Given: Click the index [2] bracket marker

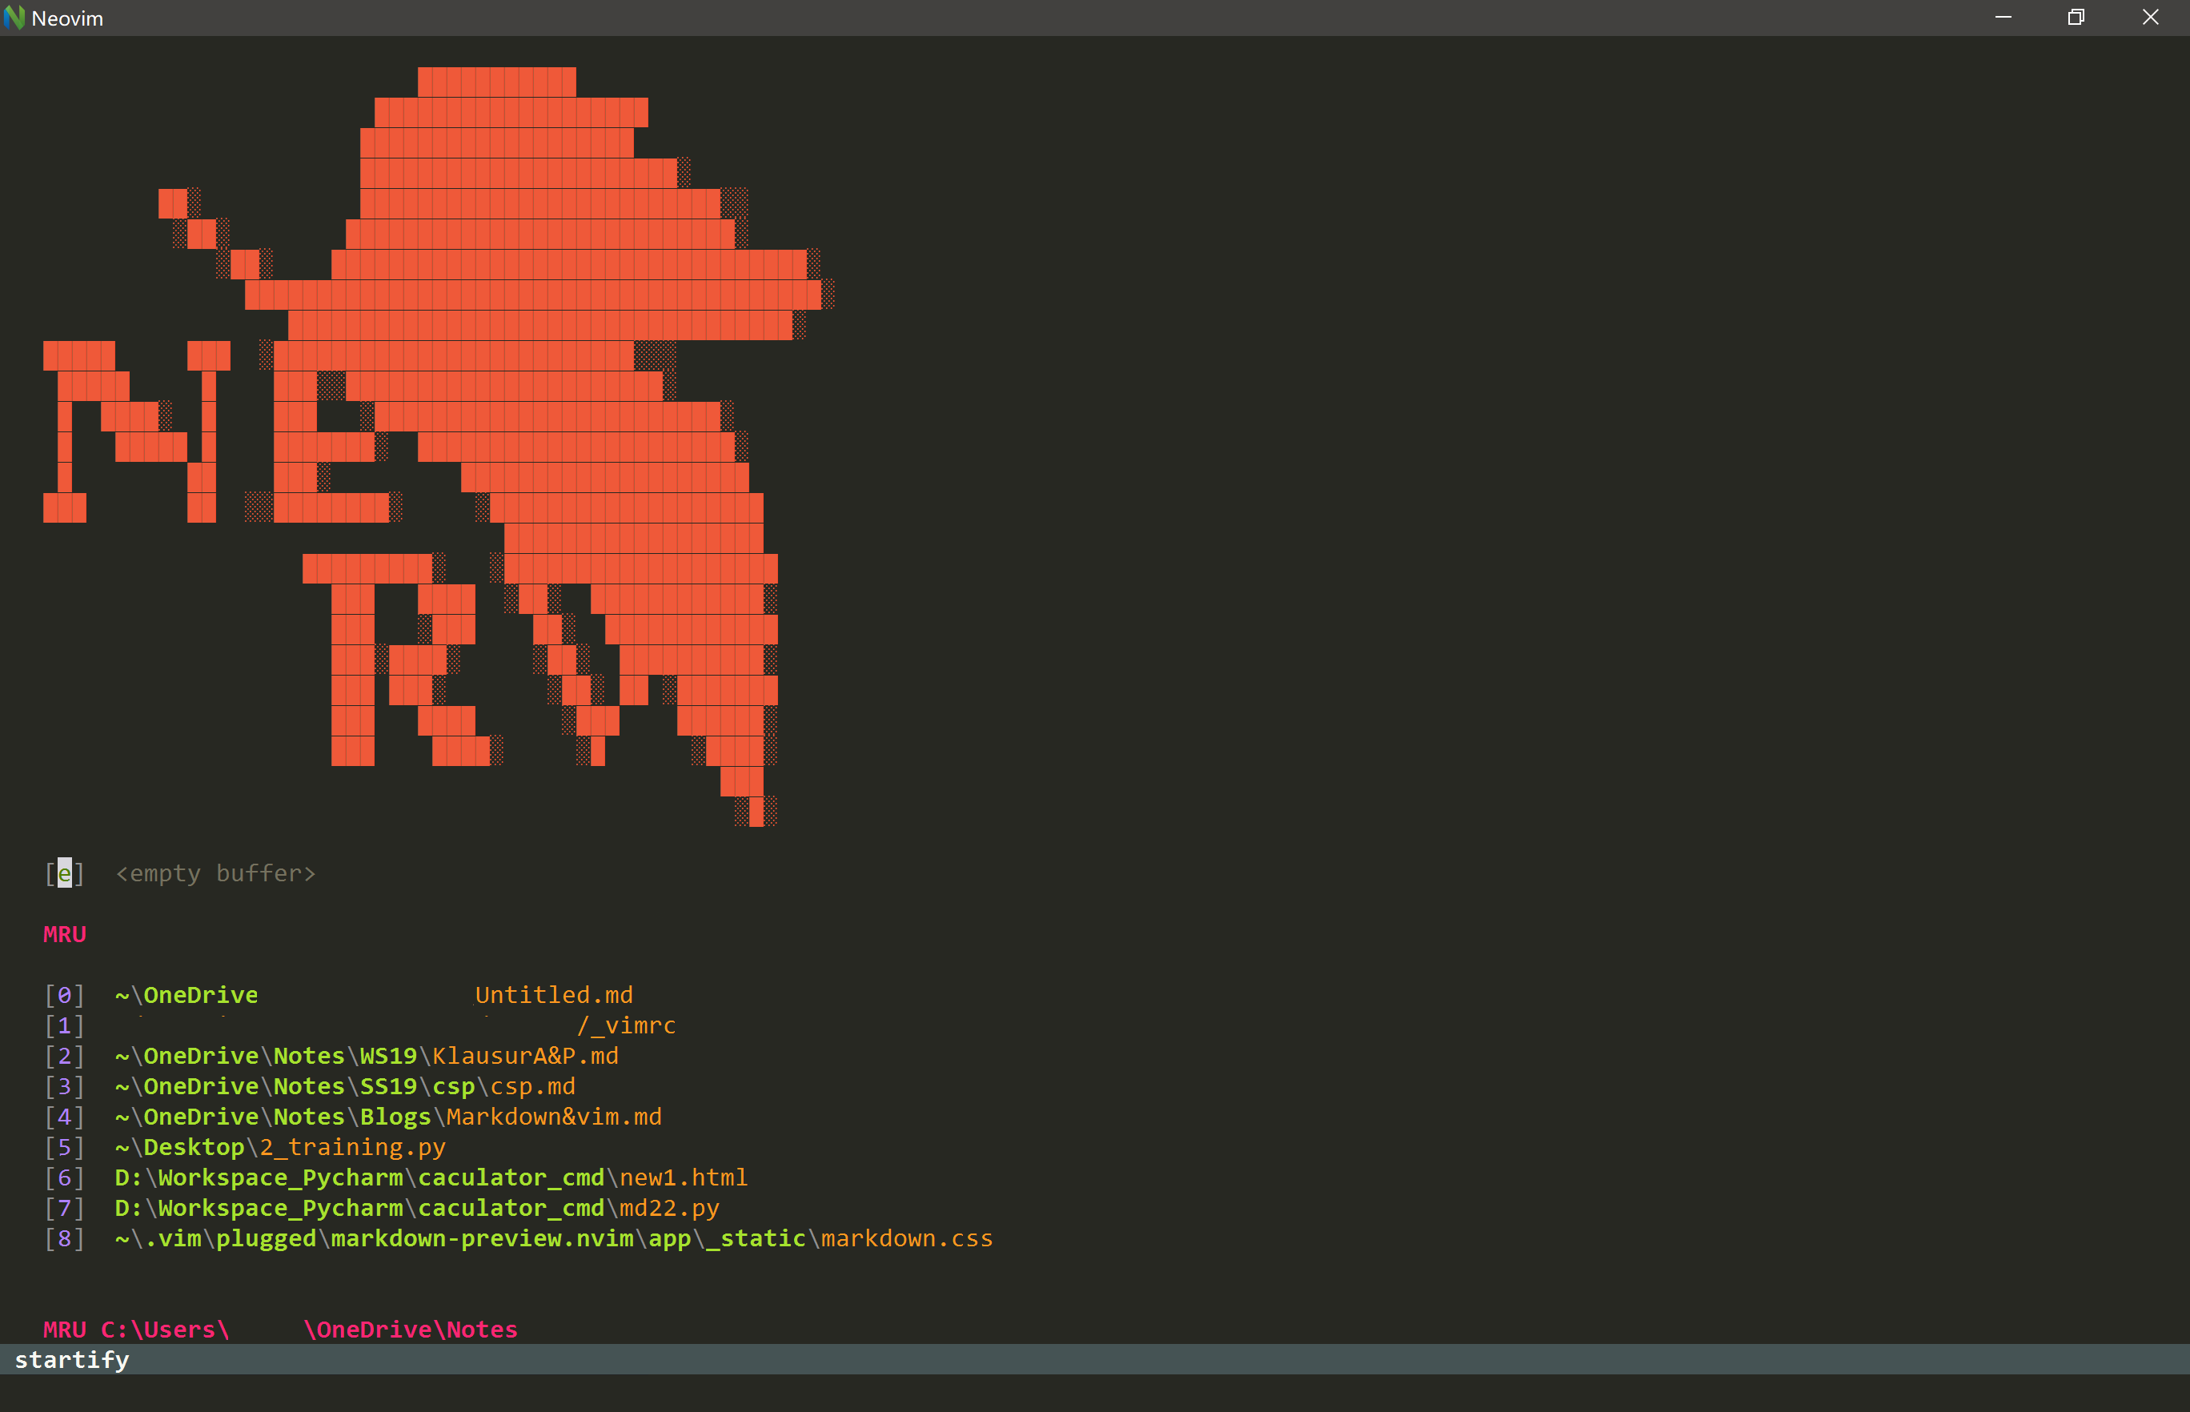Looking at the screenshot, I should coord(64,1057).
